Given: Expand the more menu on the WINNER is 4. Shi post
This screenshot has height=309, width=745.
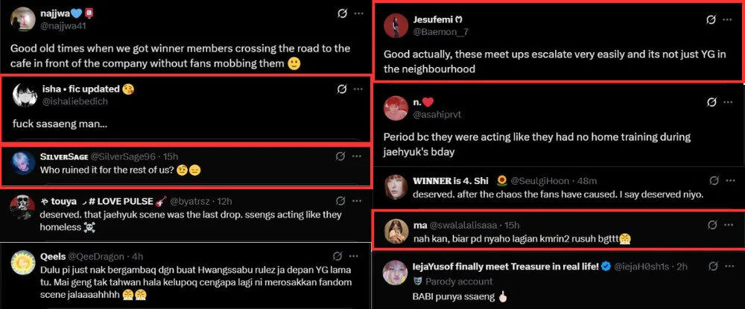Looking at the screenshot, I should coord(731,180).
